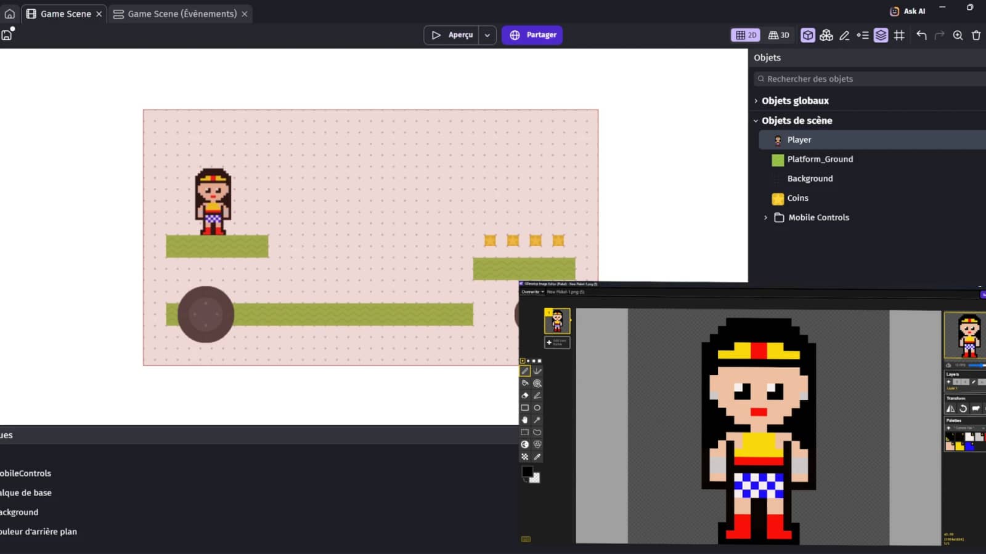Select the Background object row

[x=872, y=179]
